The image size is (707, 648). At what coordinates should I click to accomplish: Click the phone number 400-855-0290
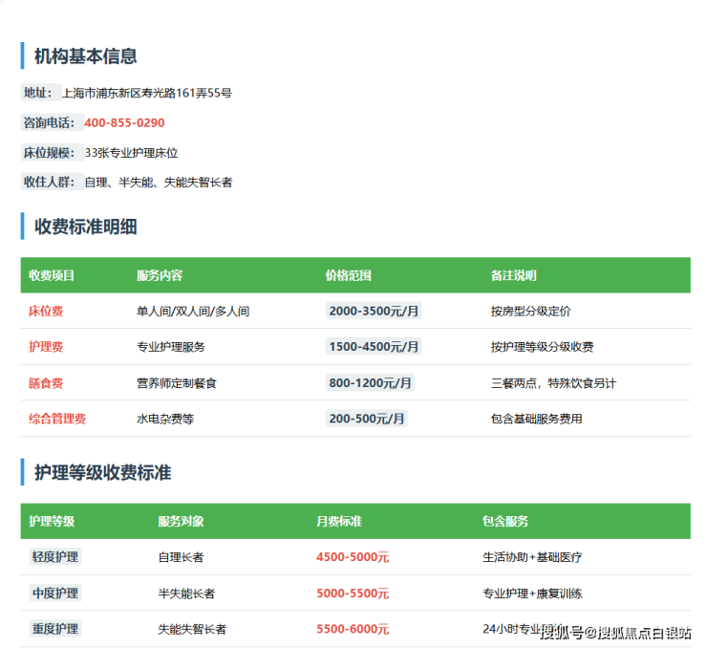pyautogui.click(x=124, y=123)
